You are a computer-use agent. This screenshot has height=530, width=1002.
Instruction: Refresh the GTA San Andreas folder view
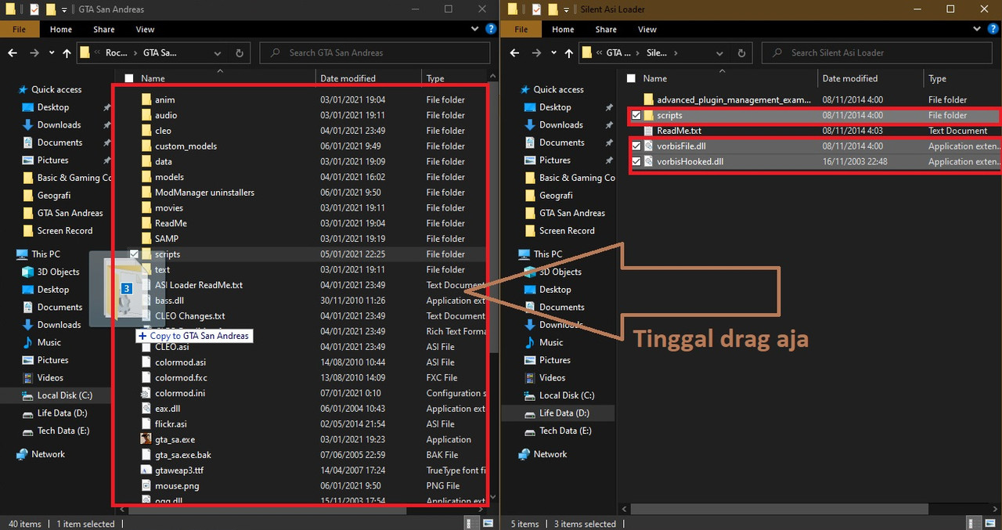pyautogui.click(x=240, y=53)
